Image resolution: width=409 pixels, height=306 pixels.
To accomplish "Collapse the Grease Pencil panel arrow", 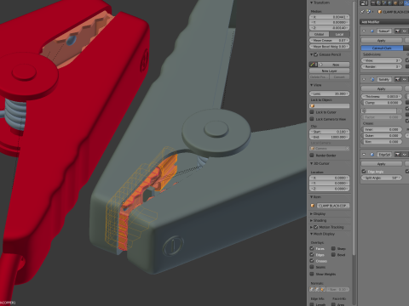I will [x=312, y=54].
